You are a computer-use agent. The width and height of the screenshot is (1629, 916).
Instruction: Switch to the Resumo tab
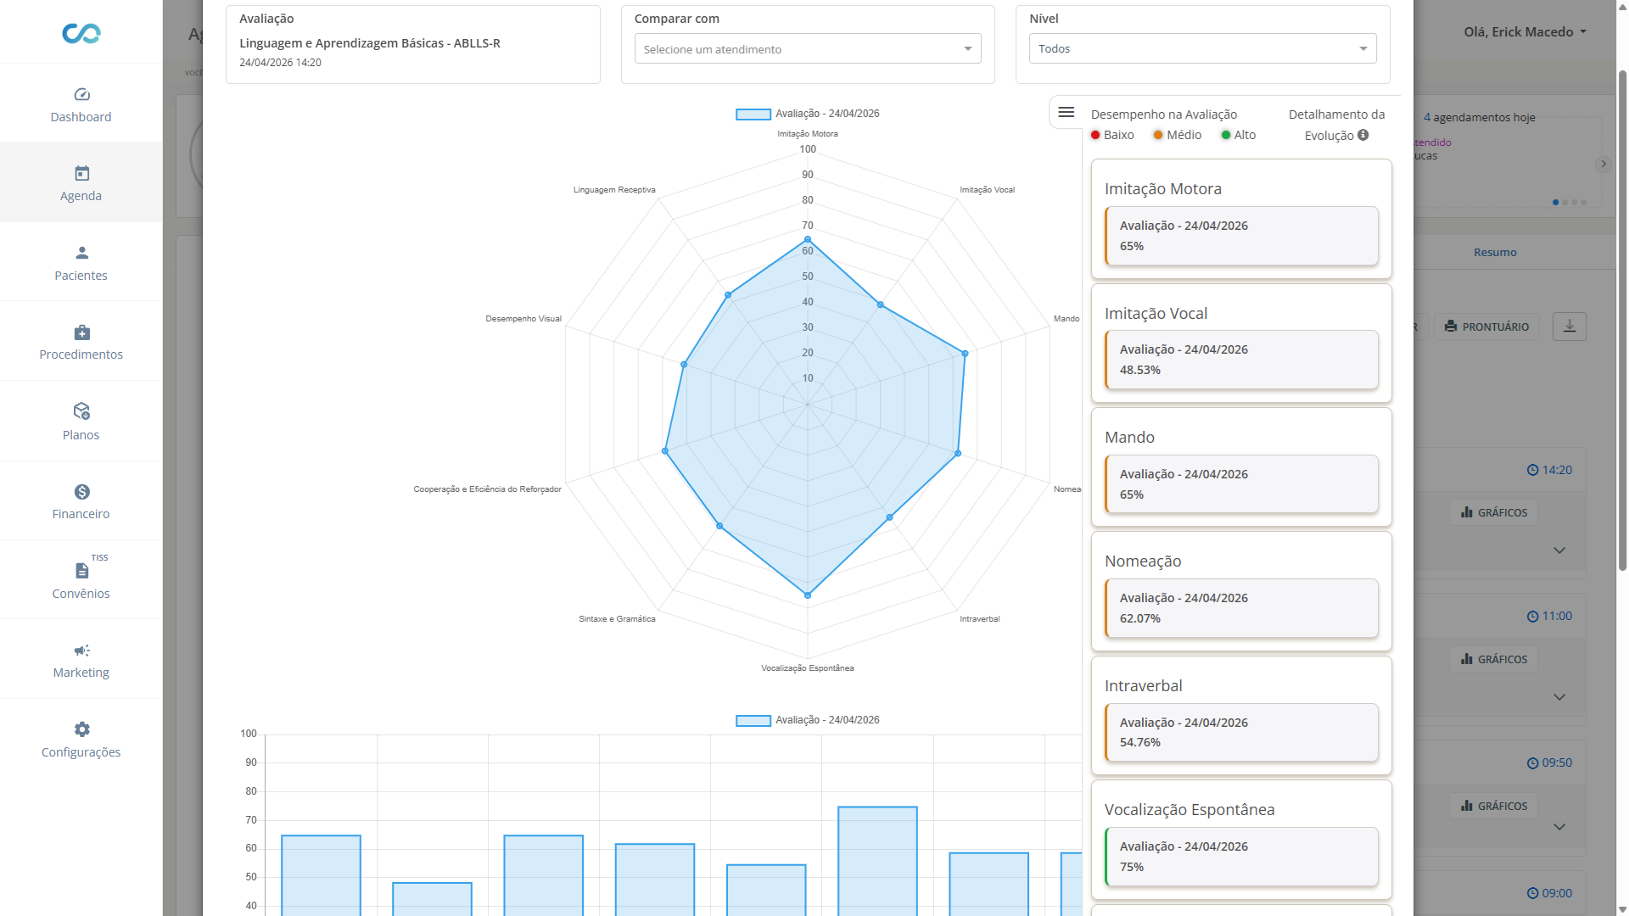[x=1494, y=253]
